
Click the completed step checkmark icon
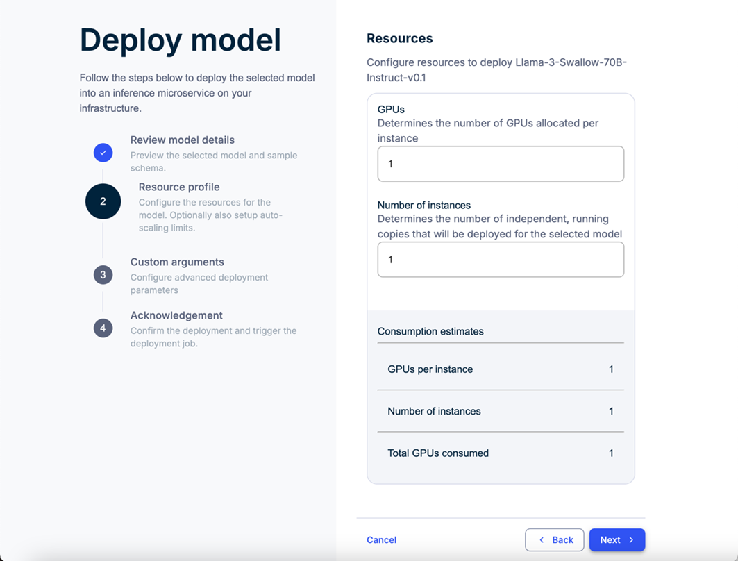[x=103, y=153]
